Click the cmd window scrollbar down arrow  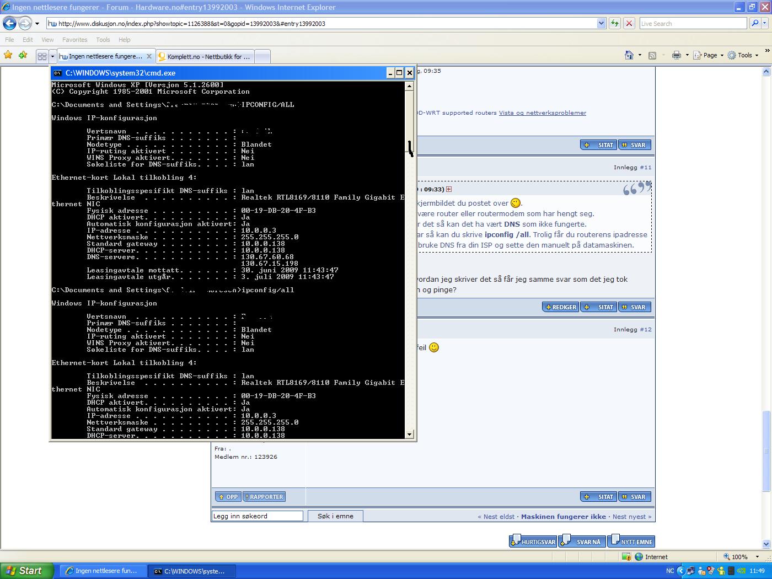click(x=409, y=435)
